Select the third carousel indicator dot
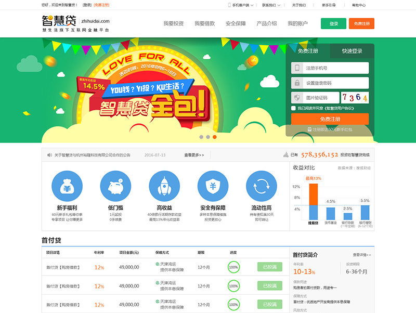The height and width of the screenshot is (313, 416). [x=214, y=136]
